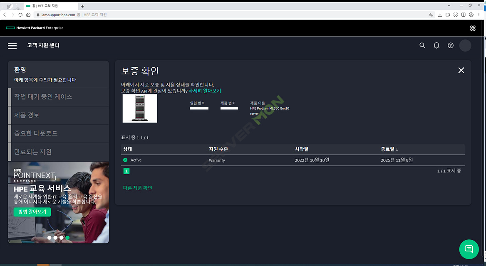The image size is (486, 266).
Task: Click the 다른 제품 확인 link
Action: click(x=138, y=188)
